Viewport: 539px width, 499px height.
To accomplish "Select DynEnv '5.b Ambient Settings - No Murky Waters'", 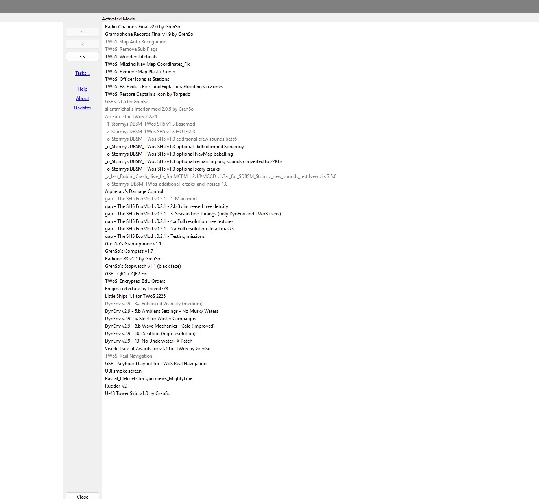I will (162, 311).
